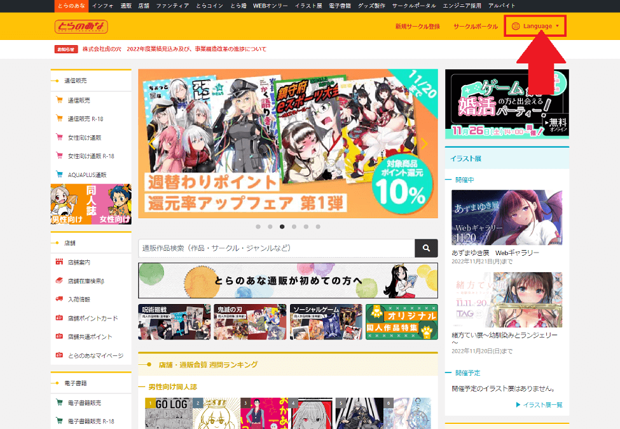The width and height of the screenshot is (620, 429).
Task: Click the globe icon beside Language
Action: pos(515,26)
